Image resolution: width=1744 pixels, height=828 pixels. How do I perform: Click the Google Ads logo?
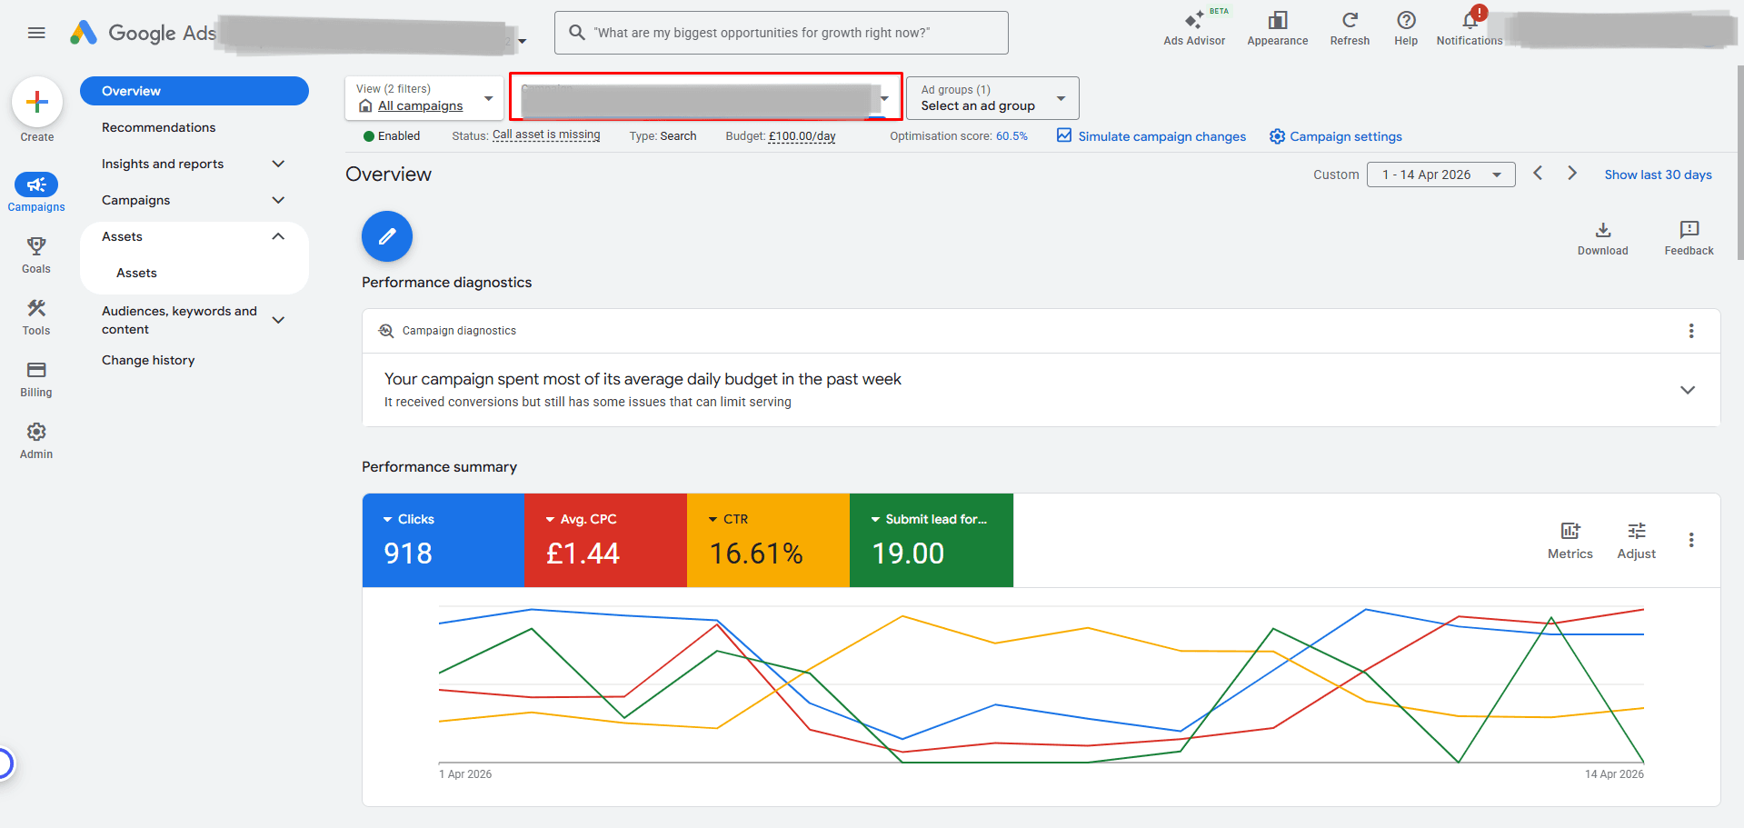143,33
